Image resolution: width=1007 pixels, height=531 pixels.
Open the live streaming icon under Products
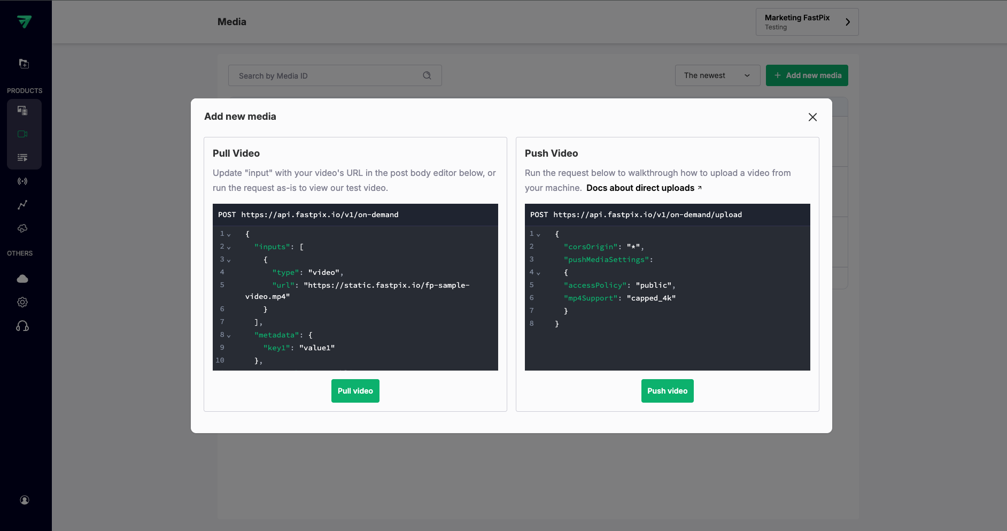click(24, 181)
